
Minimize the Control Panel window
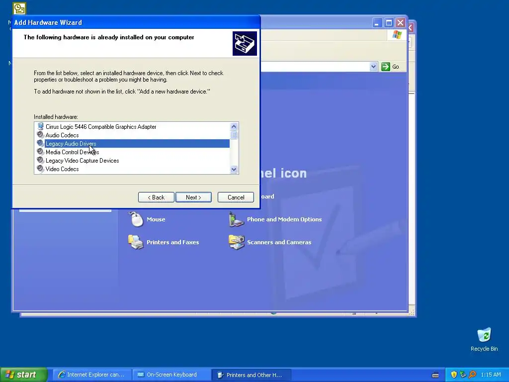tap(377, 23)
